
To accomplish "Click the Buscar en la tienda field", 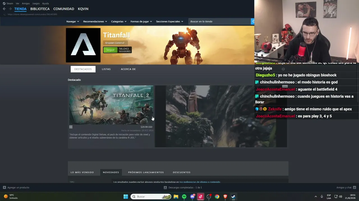I will tap(220, 21).
